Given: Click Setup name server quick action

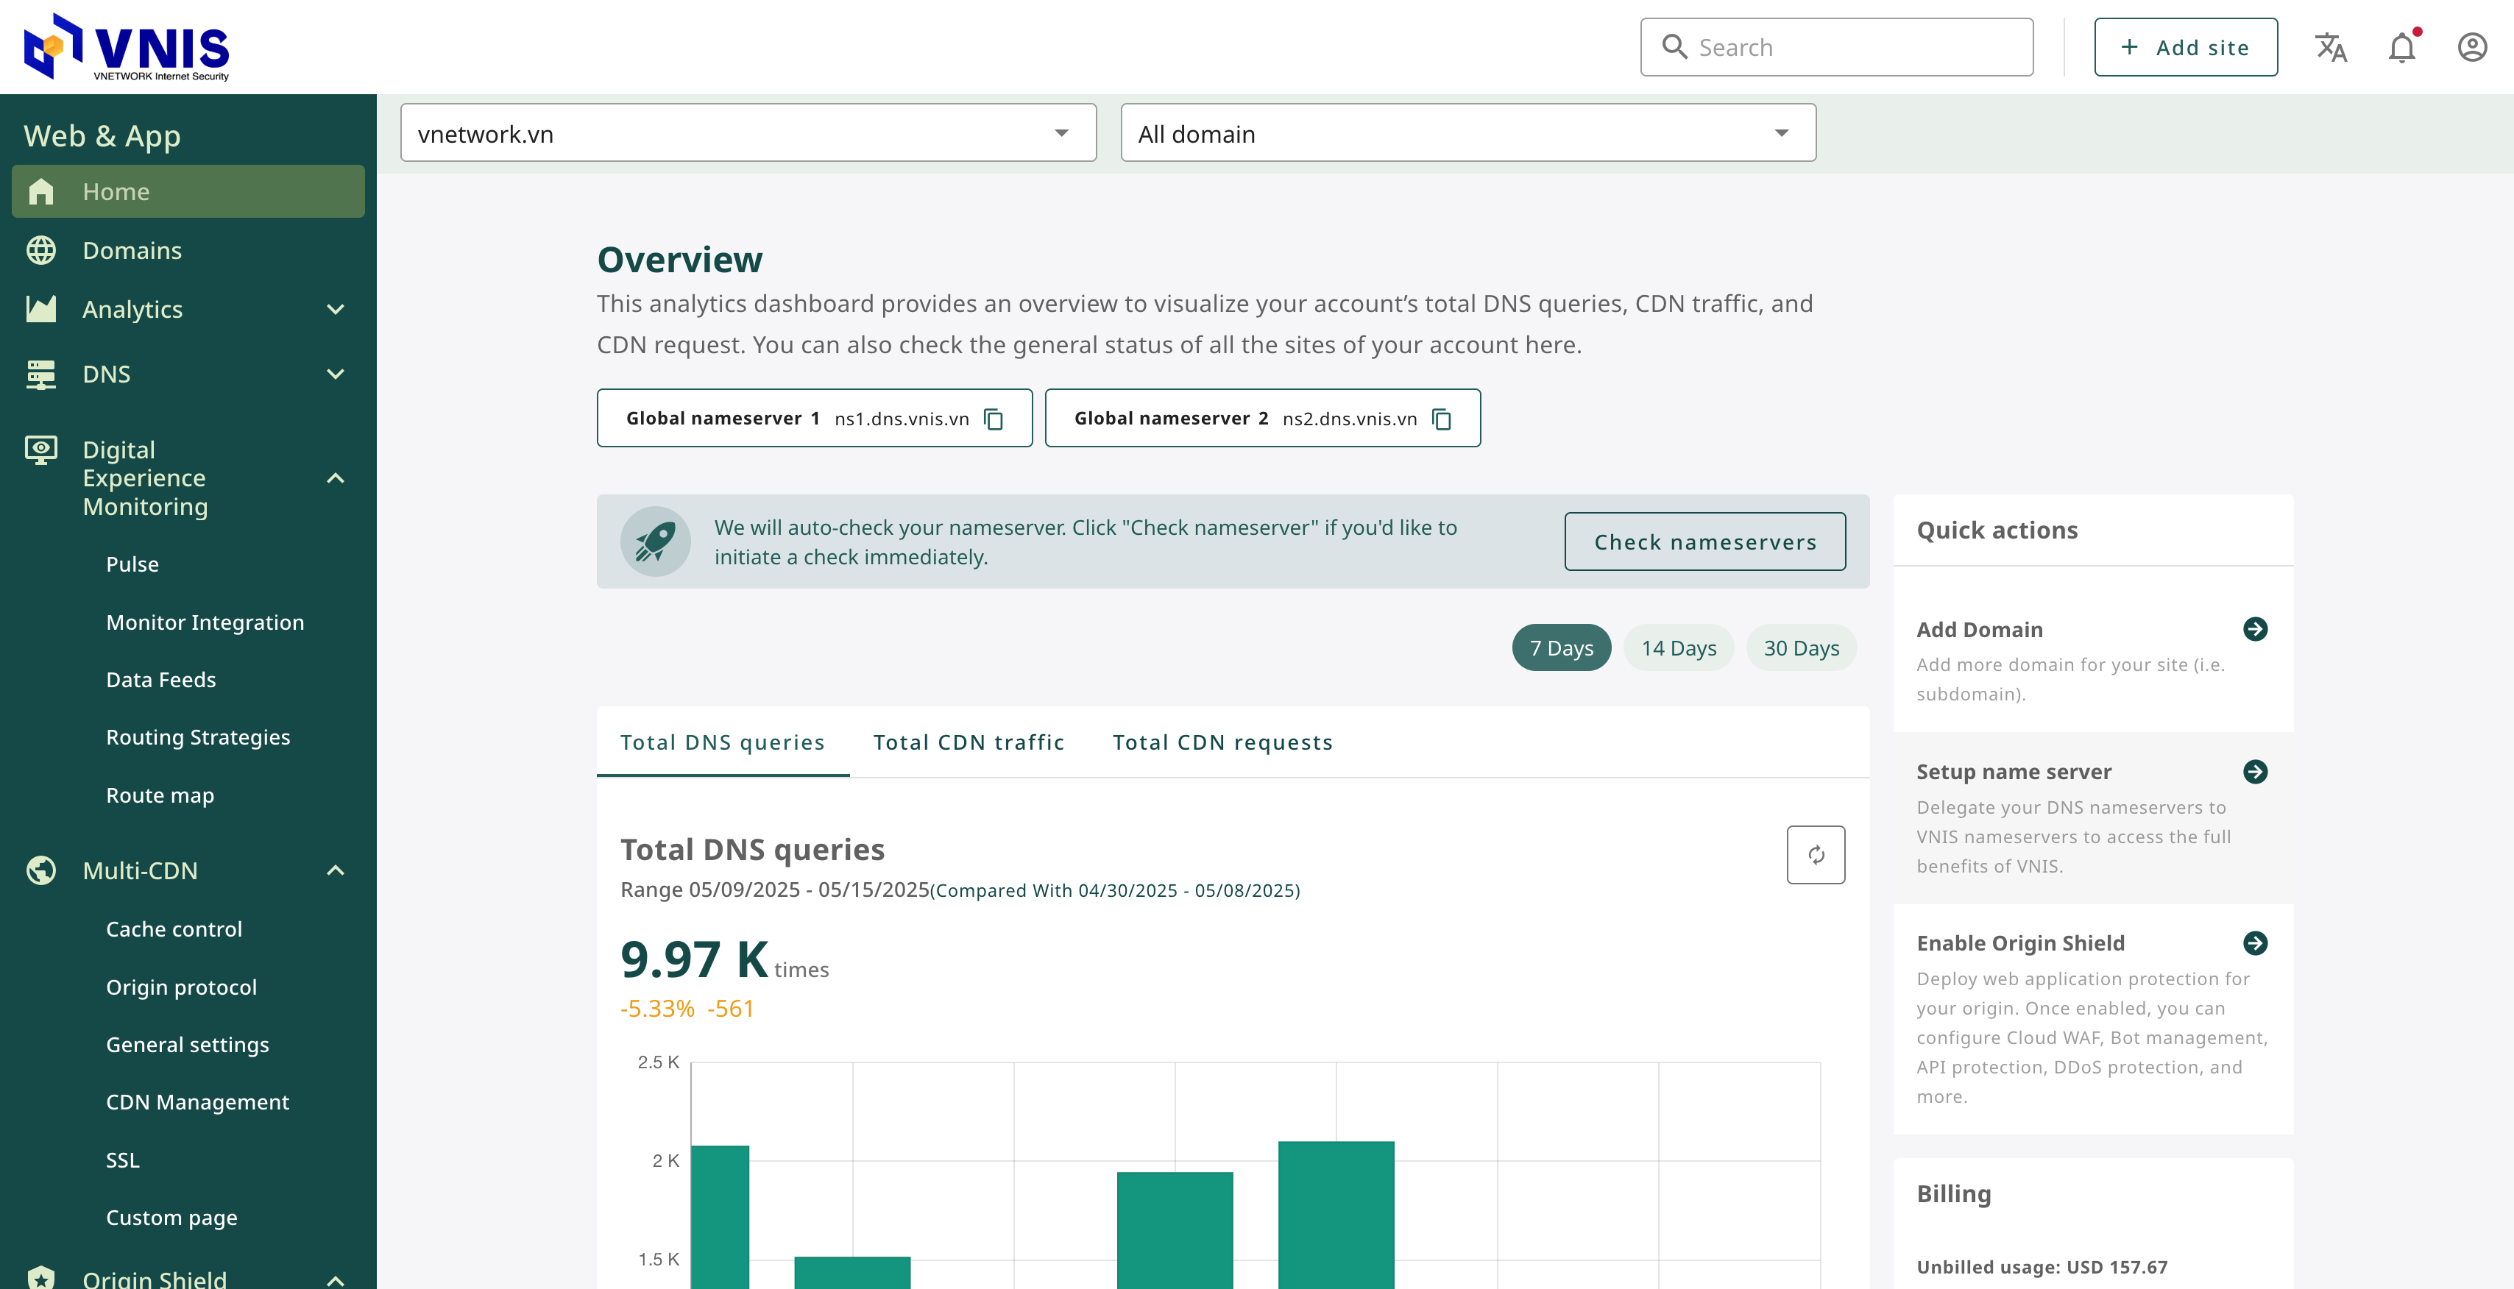Looking at the screenshot, I should (2092, 817).
